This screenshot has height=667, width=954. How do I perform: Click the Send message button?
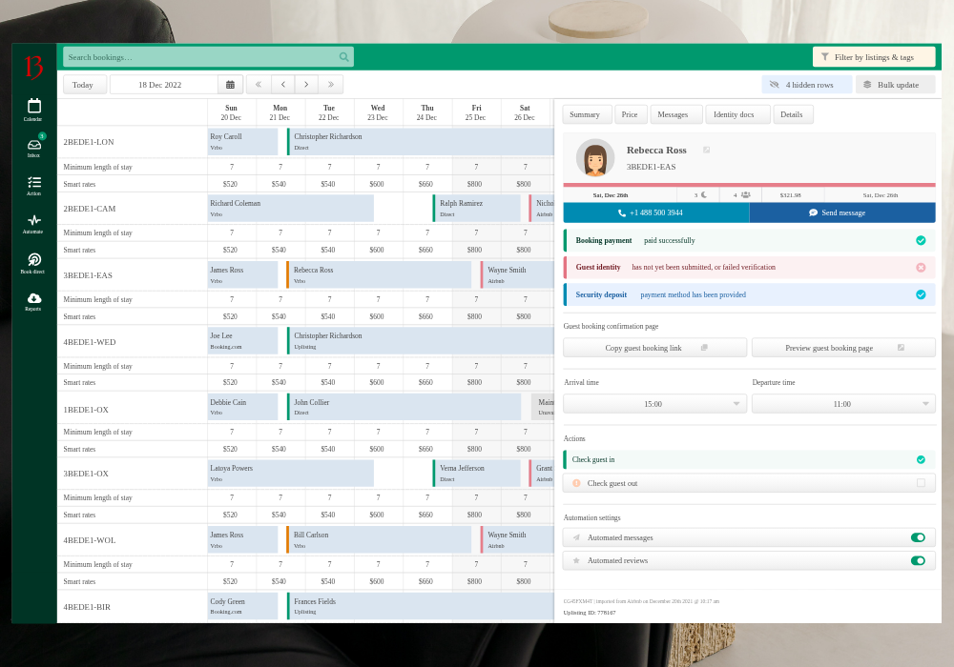(x=842, y=212)
